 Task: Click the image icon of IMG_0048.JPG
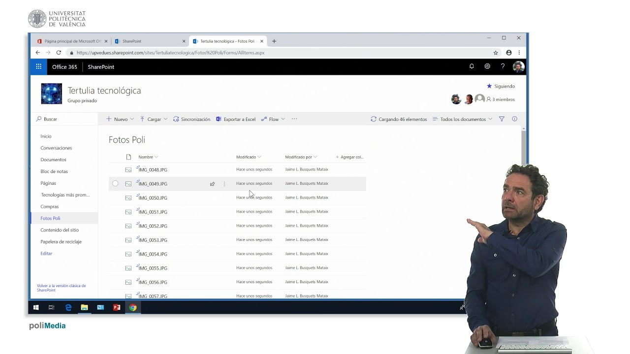click(x=128, y=170)
